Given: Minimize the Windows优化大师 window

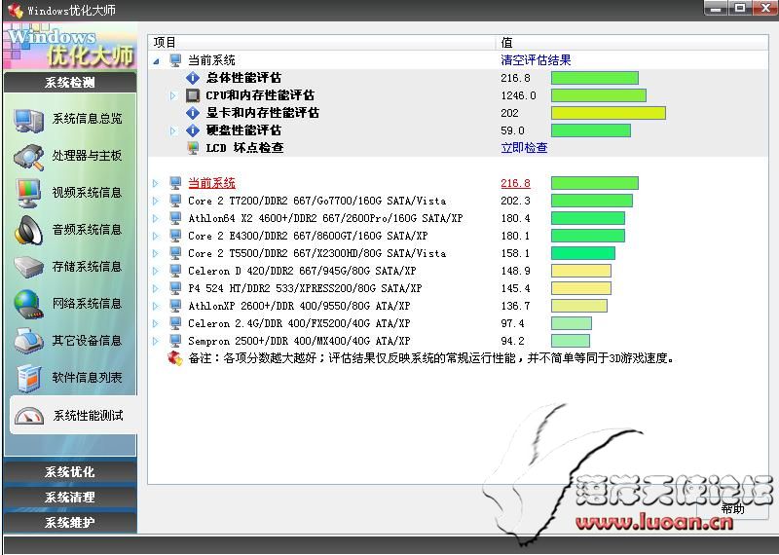Looking at the screenshot, I should point(716,8).
